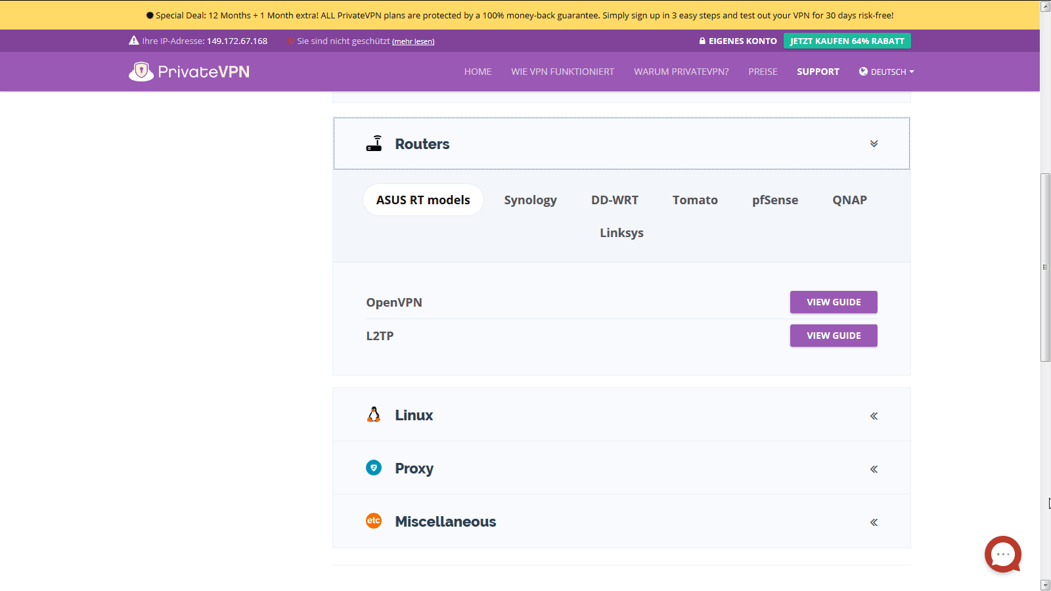Screen dimensions: 1051x591
Task: Click the warning triangle near IP address
Action: click(x=134, y=40)
